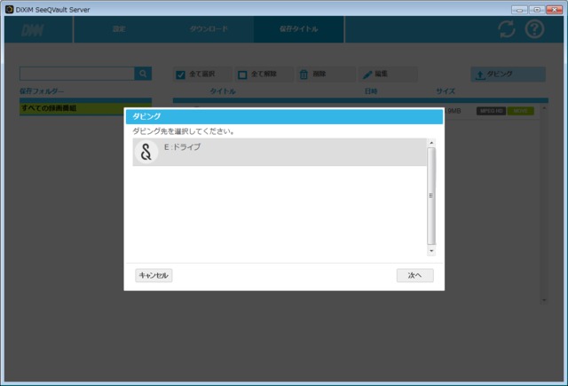Open help question mark icon
The height and width of the screenshot is (386, 568).
tap(534, 29)
